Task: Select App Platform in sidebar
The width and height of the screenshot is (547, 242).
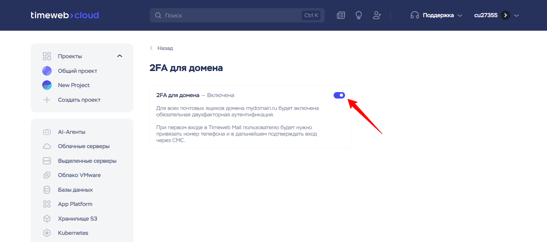Action: point(75,204)
